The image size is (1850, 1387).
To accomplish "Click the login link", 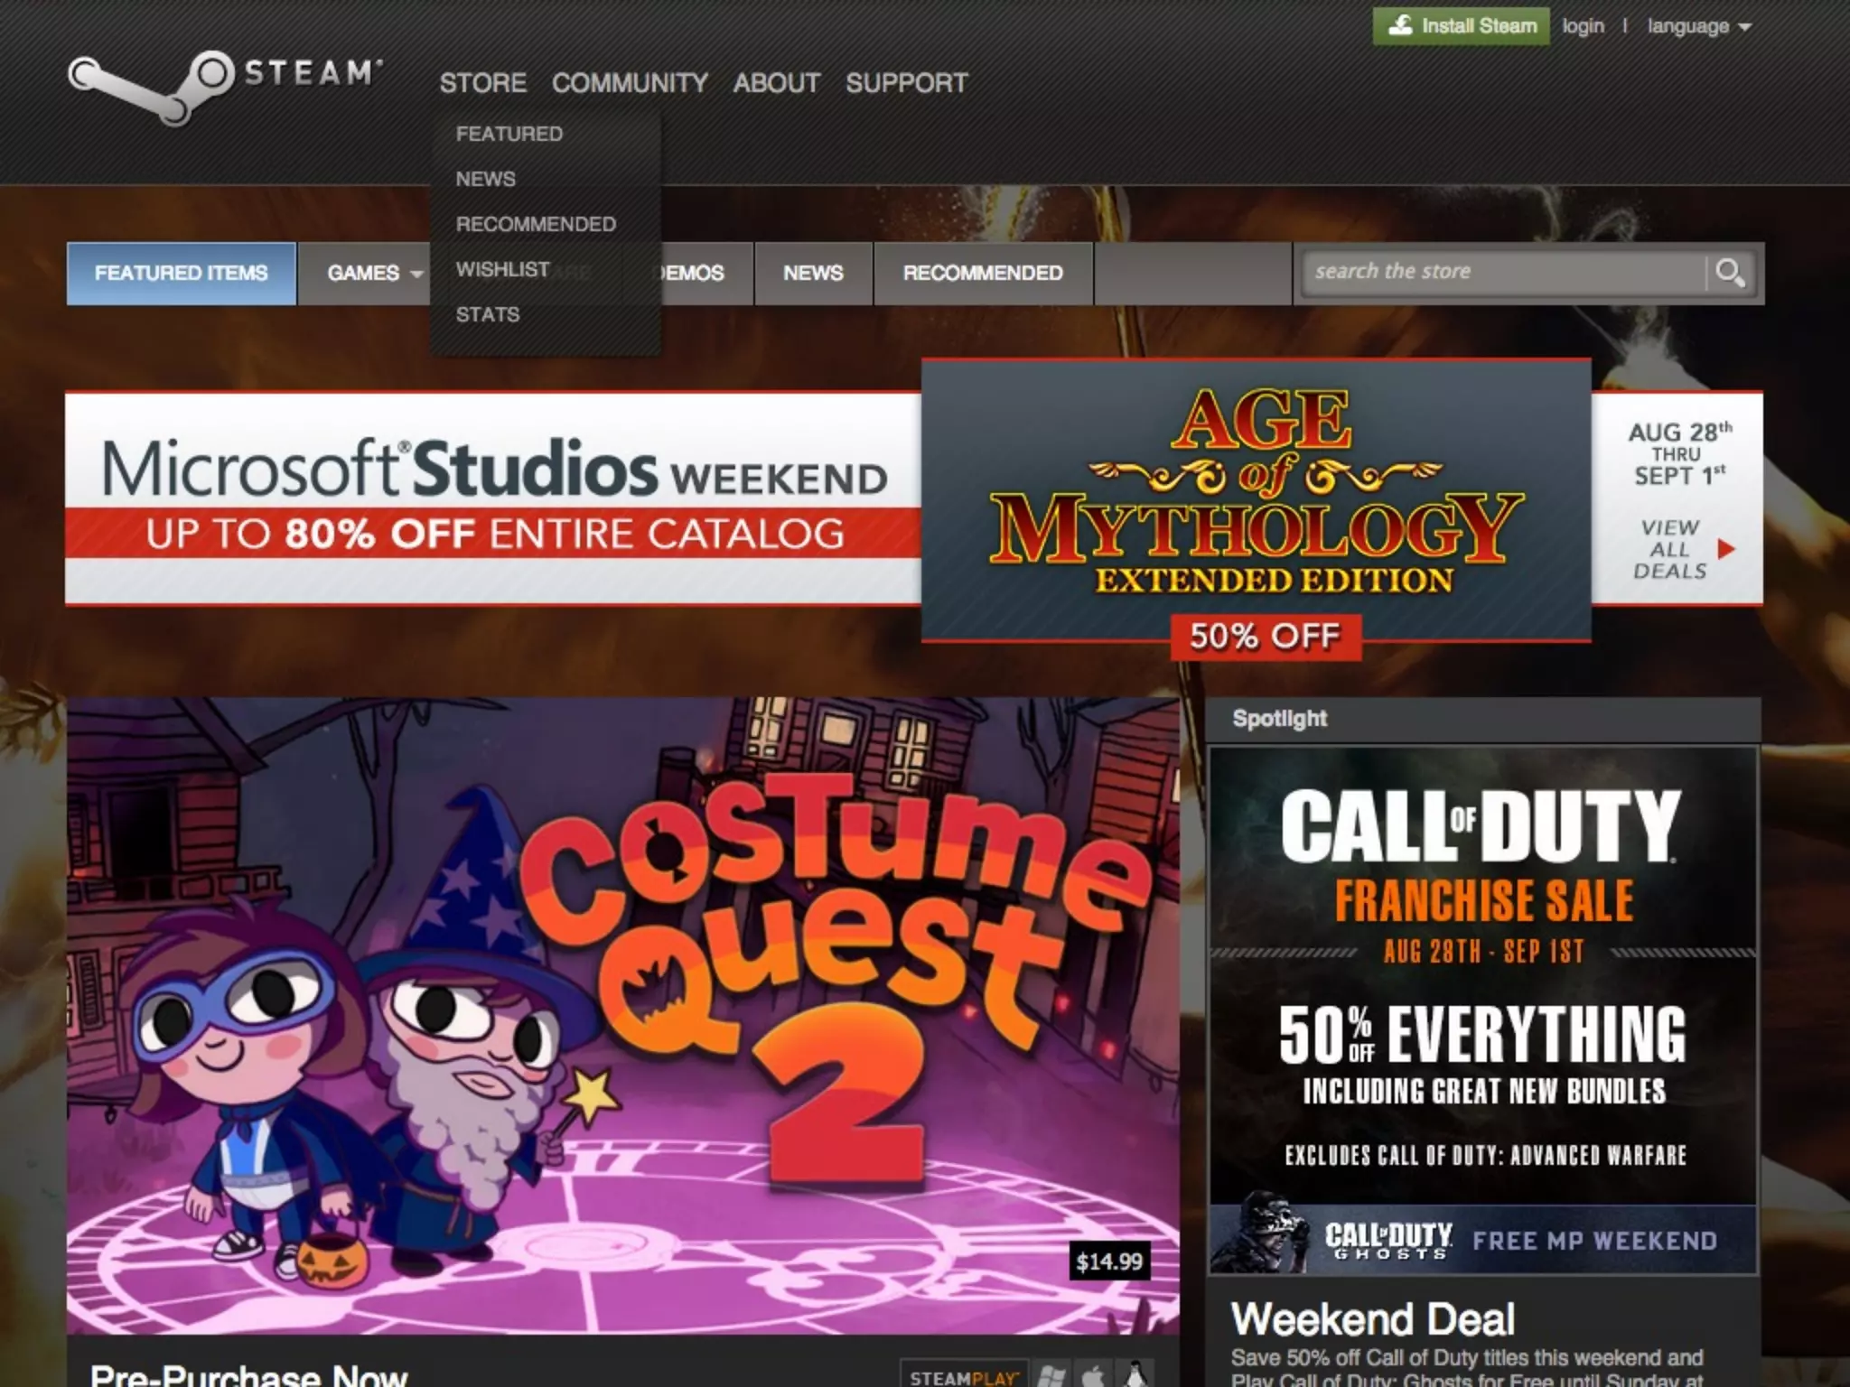I will point(1583,26).
